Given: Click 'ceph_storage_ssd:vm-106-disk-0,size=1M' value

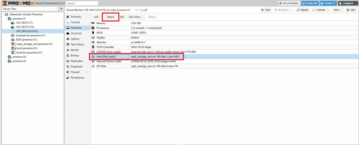Looking at the screenshot, I should pyautogui.click(x=155, y=66).
